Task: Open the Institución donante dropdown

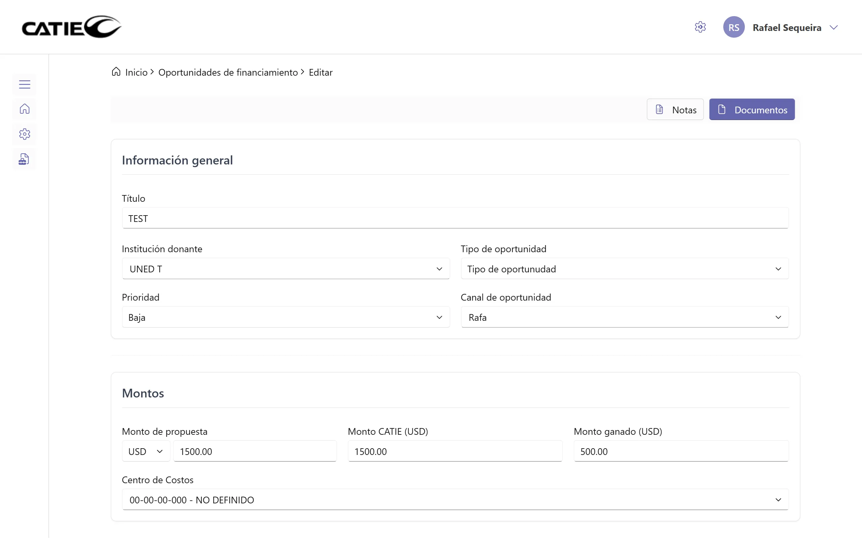Action: [285, 269]
